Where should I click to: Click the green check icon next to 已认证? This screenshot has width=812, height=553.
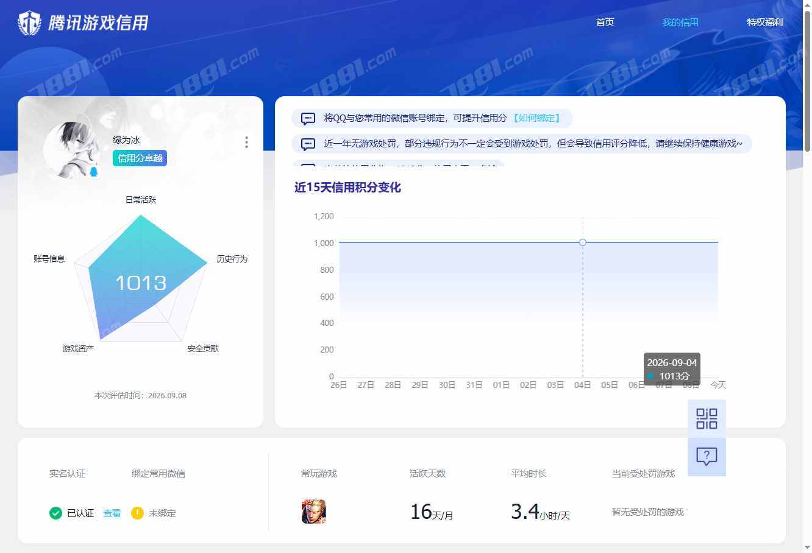click(55, 513)
